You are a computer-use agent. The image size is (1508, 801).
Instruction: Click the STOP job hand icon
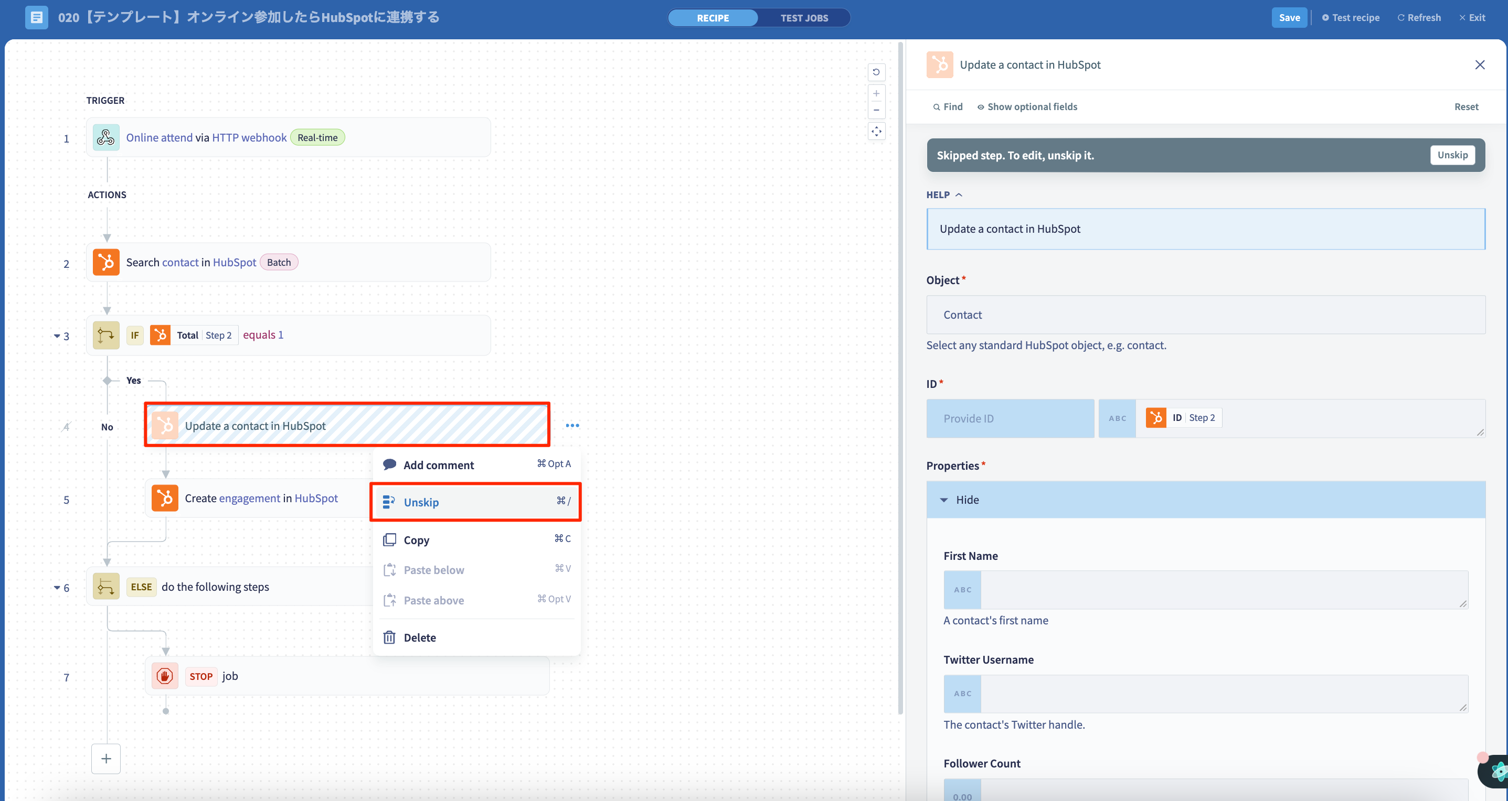point(165,676)
